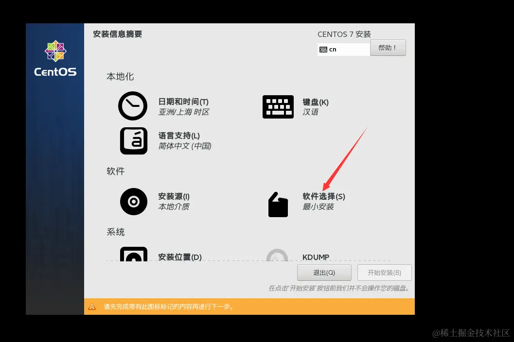Click the keyboard layout icon
Viewport: 514px width, 342px height.
(278, 107)
